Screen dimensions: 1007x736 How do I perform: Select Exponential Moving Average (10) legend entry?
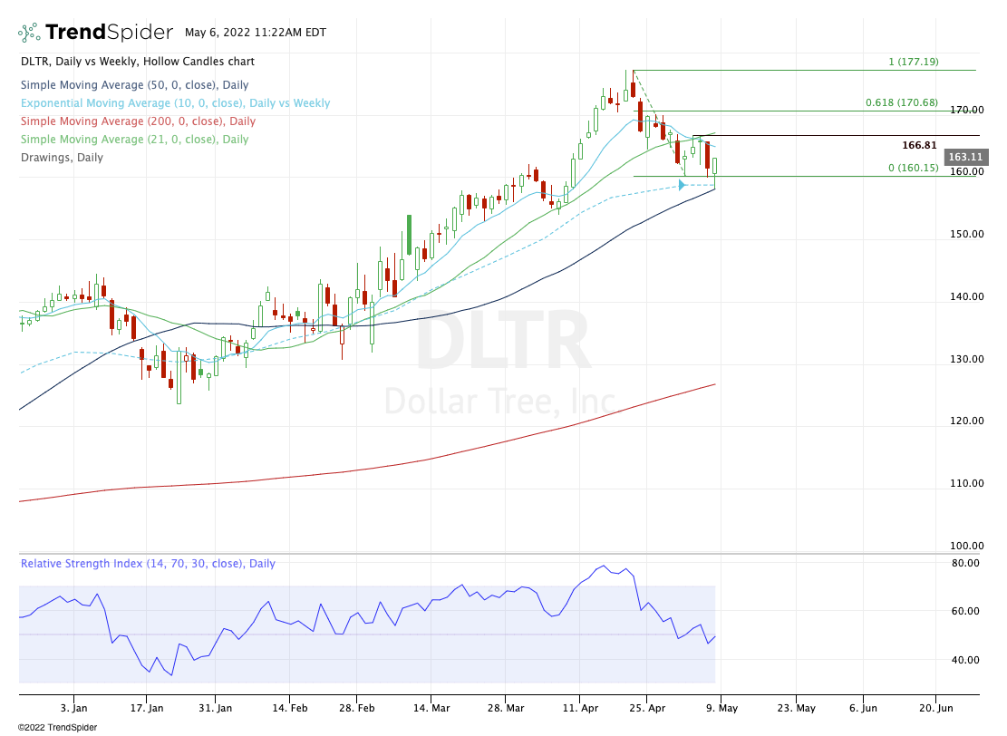pos(175,102)
